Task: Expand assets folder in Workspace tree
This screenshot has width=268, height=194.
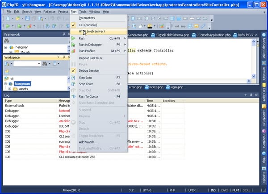Action: (x=9, y=89)
